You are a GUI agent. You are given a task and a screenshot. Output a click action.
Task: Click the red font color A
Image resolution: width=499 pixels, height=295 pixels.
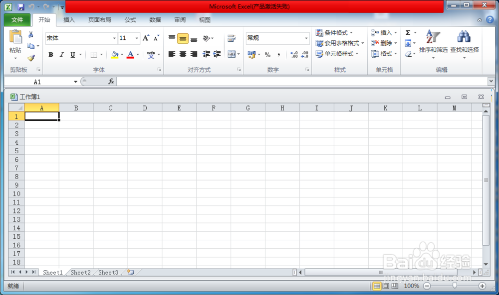click(130, 55)
